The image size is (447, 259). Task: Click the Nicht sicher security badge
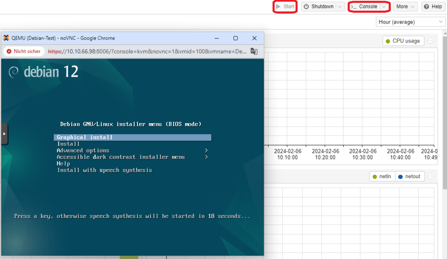(x=24, y=52)
